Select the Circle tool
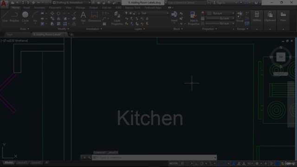This screenshot has width=297, height=167. 25,17
